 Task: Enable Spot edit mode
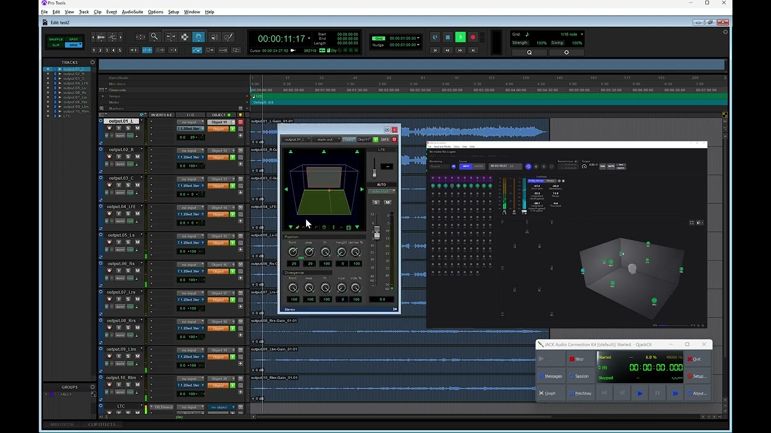click(73, 39)
